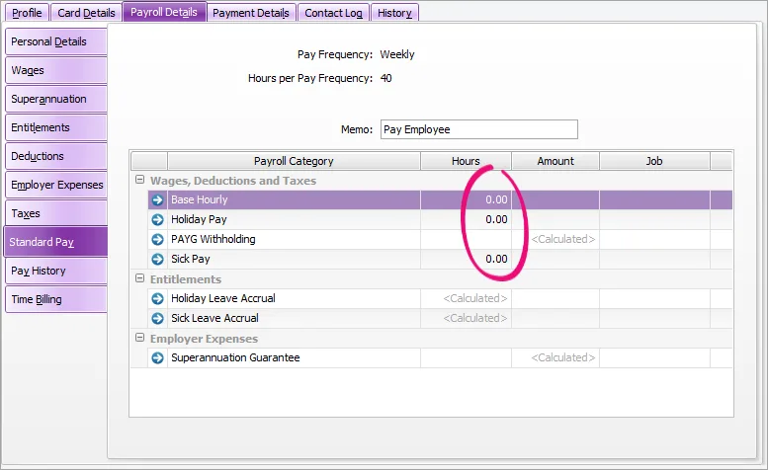Viewport: 768px width, 470px height.
Task: Open the Superannuation section
Action: (55, 99)
